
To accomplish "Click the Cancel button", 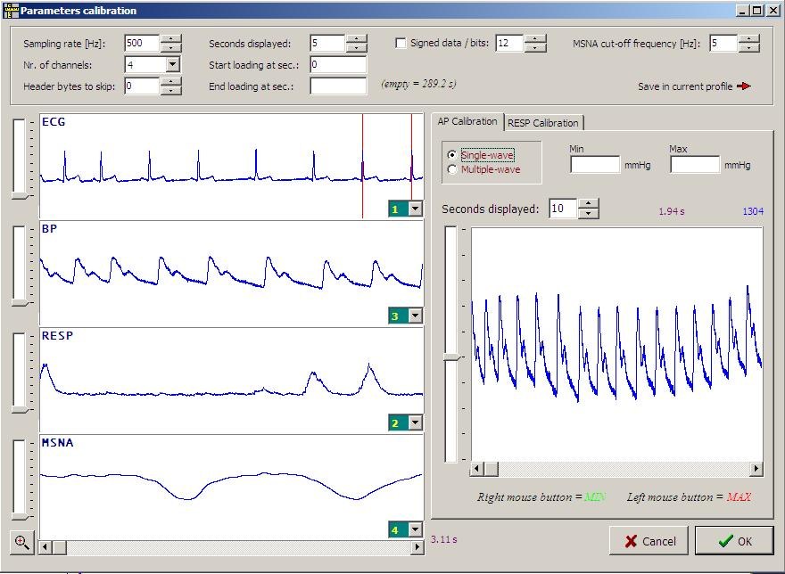I will tap(649, 541).
